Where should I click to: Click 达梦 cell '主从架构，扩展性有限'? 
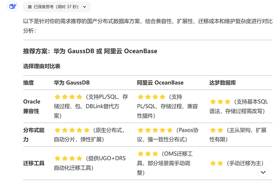(238, 135)
